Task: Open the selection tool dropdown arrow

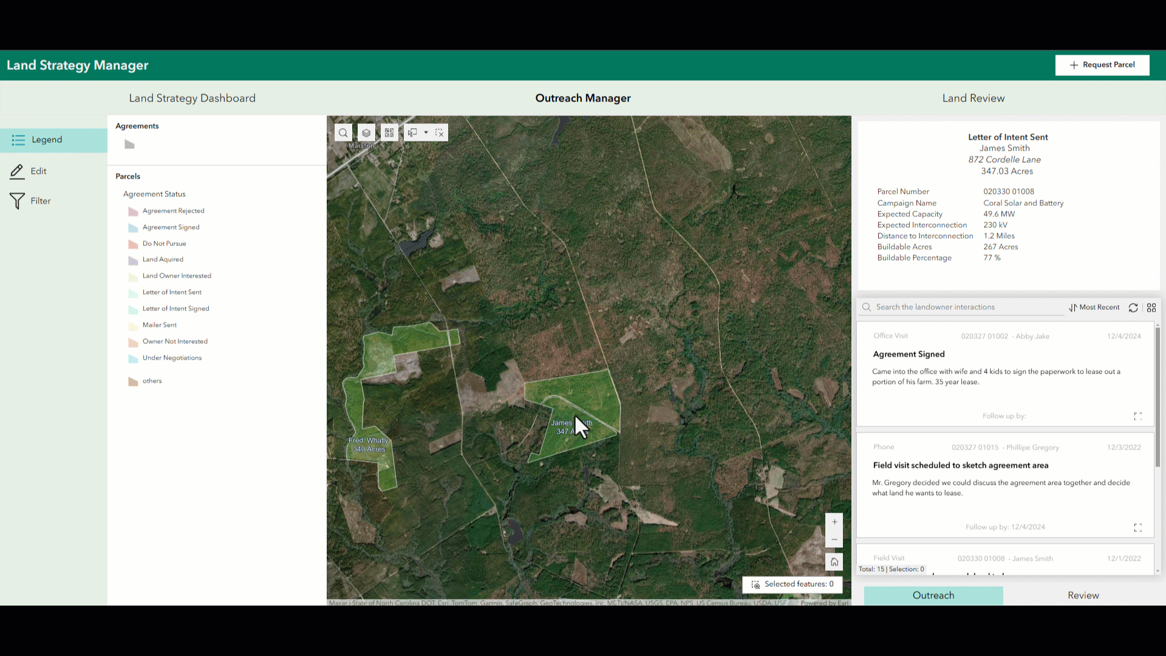Action: [x=426, y=132]
